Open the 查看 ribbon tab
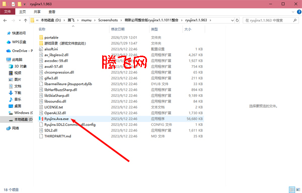The width and height of the screenshot is (302, 193). 52,12
